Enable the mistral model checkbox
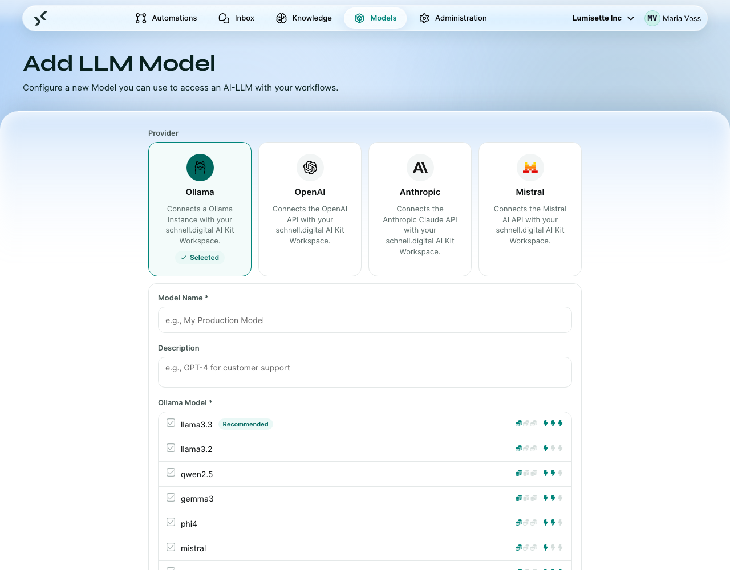Image resolution: width=730 pixels, height=570 pixels. point(171,547)
